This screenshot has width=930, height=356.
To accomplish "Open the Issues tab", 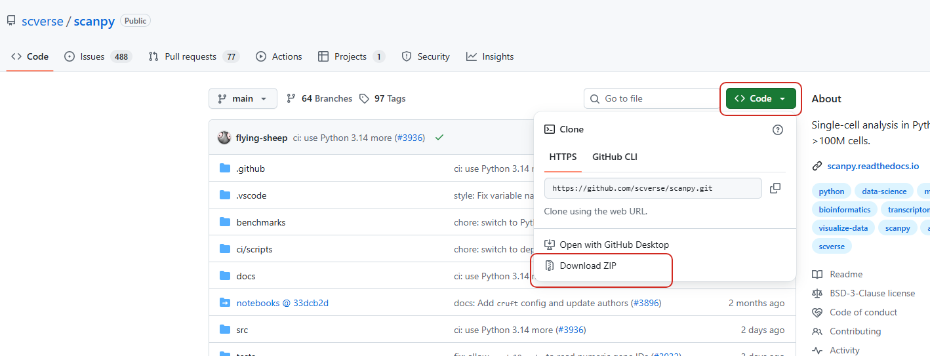I will (98, 56).
